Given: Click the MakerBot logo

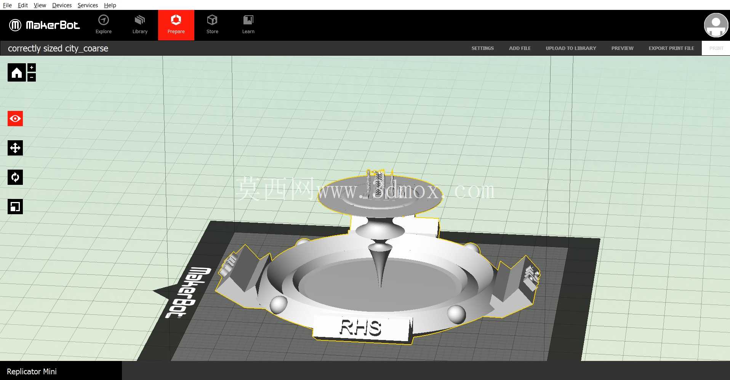Looking at the screenshot, I should tap(44, 25).
